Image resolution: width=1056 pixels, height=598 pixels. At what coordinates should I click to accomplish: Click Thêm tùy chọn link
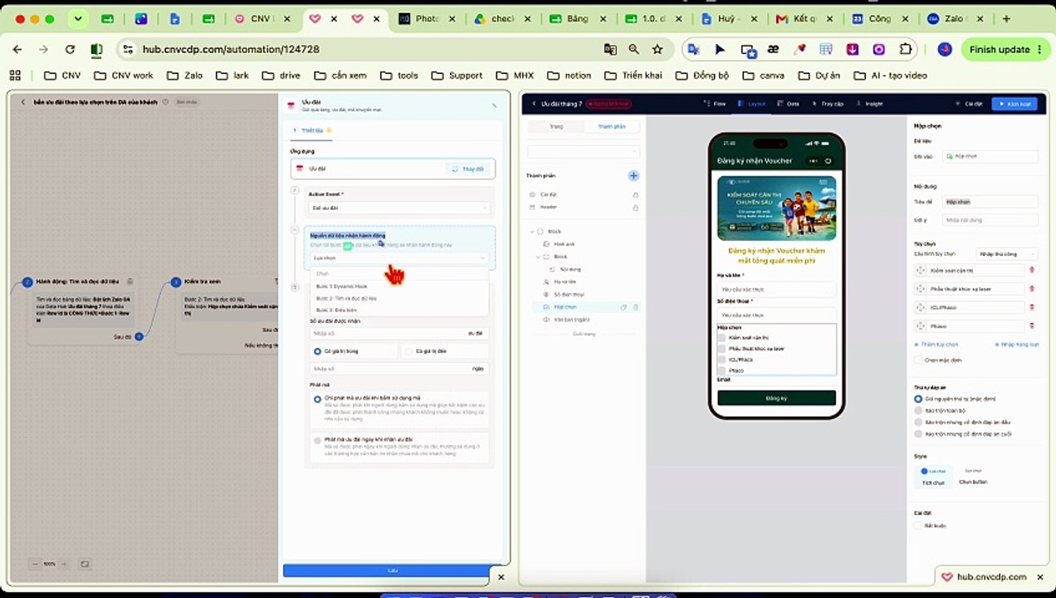pyautogui.click(x=936, y=344)
